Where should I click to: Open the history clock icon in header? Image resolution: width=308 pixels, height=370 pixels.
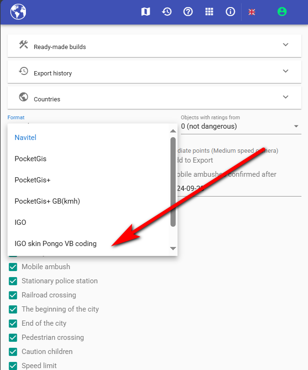(167, 12)
